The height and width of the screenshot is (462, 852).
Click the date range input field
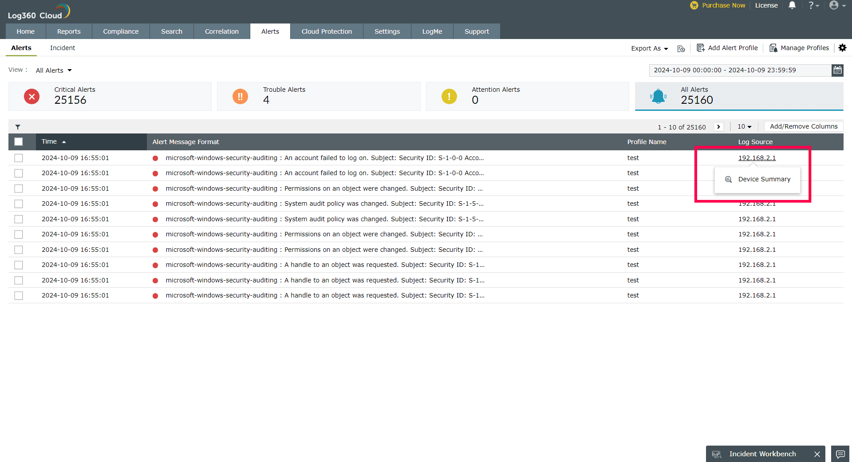tap(740, 70)
